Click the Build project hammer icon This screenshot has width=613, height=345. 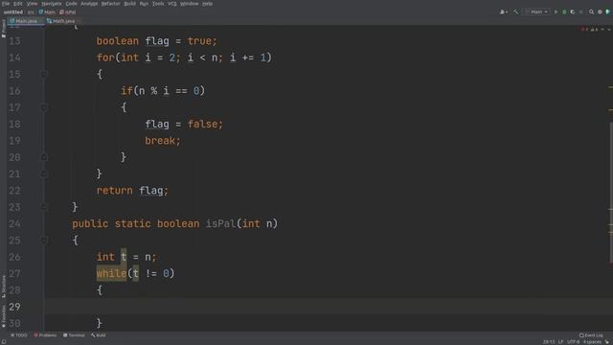pyautogui.click(x=516, y=12)
